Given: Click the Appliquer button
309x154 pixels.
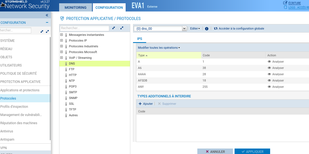Looking at the screenshot, I should [252, 152].
